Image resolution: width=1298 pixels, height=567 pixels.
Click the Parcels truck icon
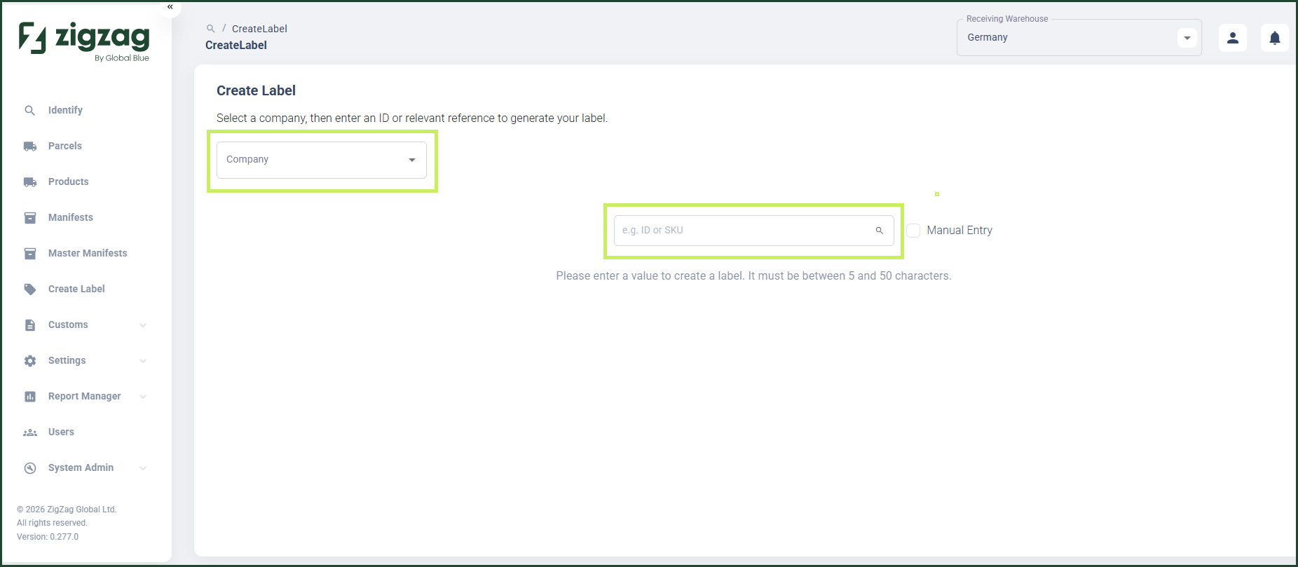click(x=30, y=146)
